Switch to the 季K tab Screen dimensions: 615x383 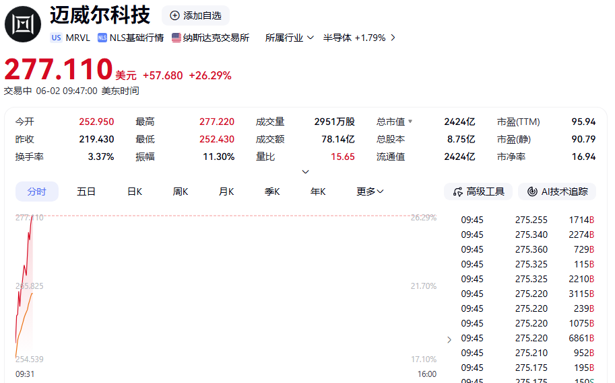[272, 191]
